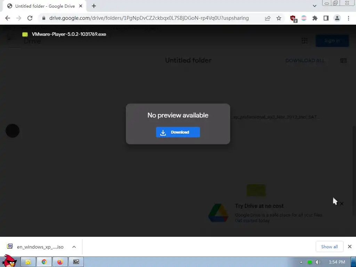
Task: Click the VMware-Player-5.0.2-1031769.exe file name
Action: point(69,34)
